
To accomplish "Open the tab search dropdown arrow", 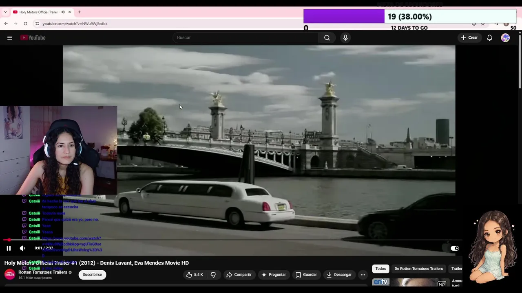I will point(5,12).
